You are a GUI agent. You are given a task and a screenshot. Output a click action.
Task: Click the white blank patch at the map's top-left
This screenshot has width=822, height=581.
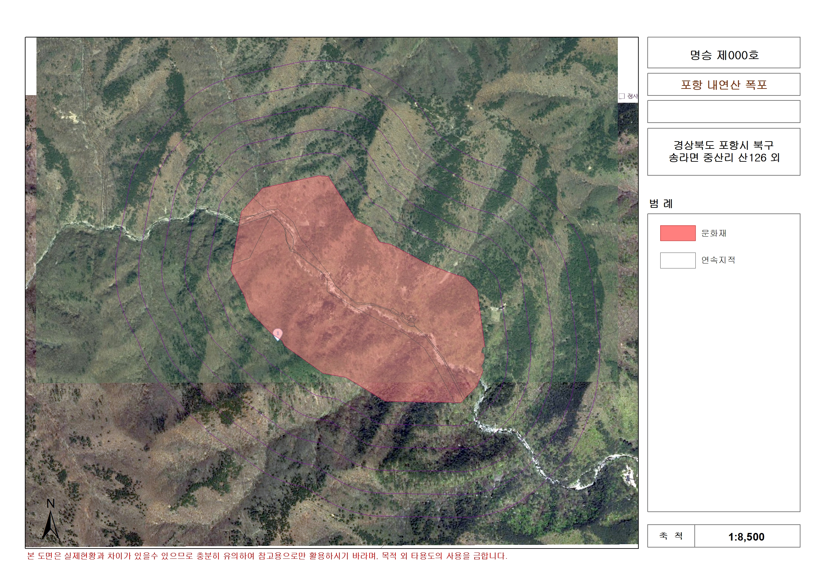tap(31, 66)
